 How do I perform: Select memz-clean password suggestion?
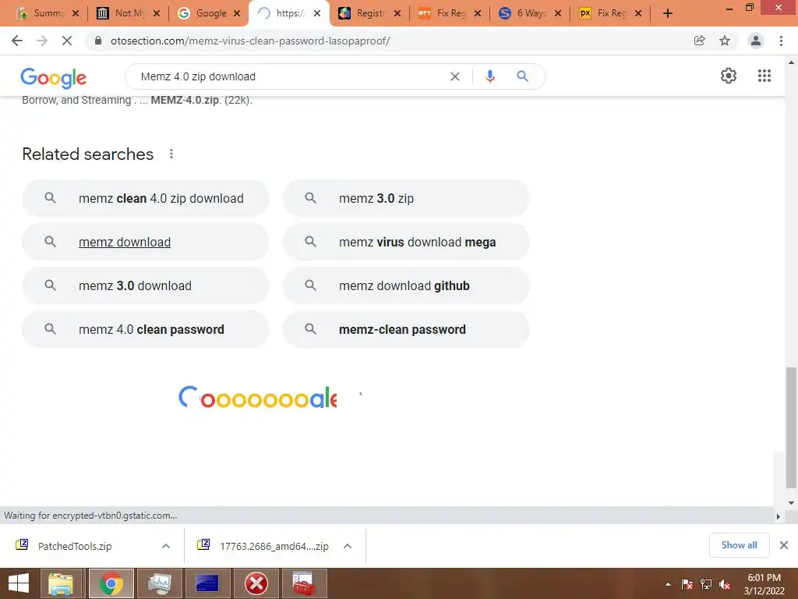tap(405, 330)
